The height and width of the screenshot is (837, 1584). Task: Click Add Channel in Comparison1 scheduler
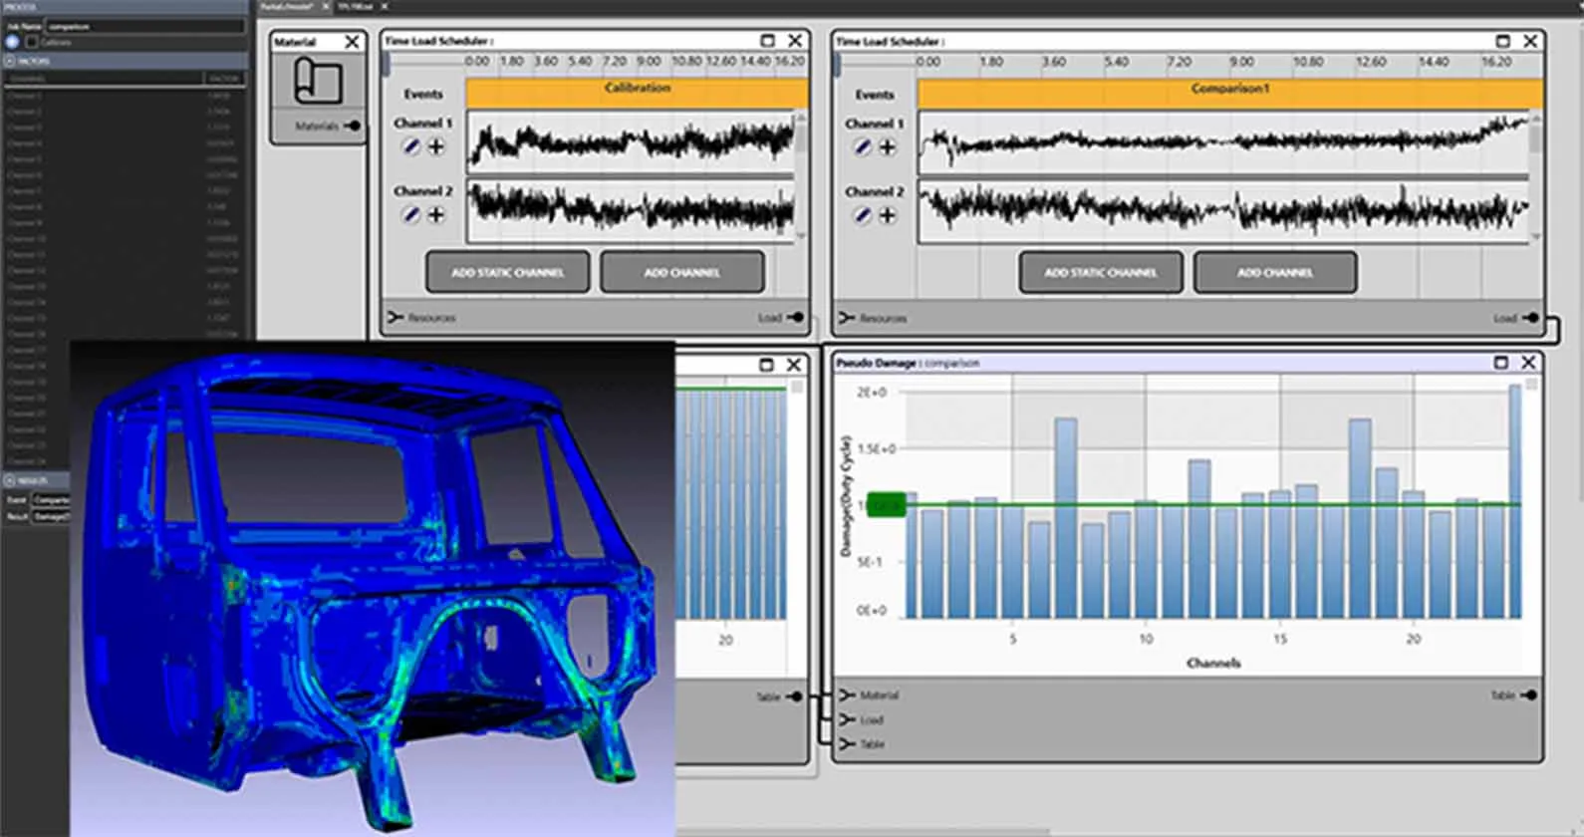pos(1274,272)
